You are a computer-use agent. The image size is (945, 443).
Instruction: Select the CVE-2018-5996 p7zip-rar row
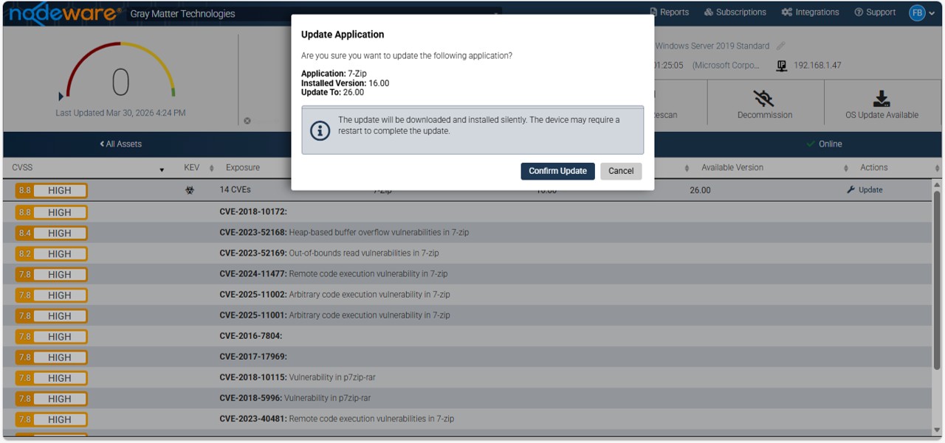[467, 398]
